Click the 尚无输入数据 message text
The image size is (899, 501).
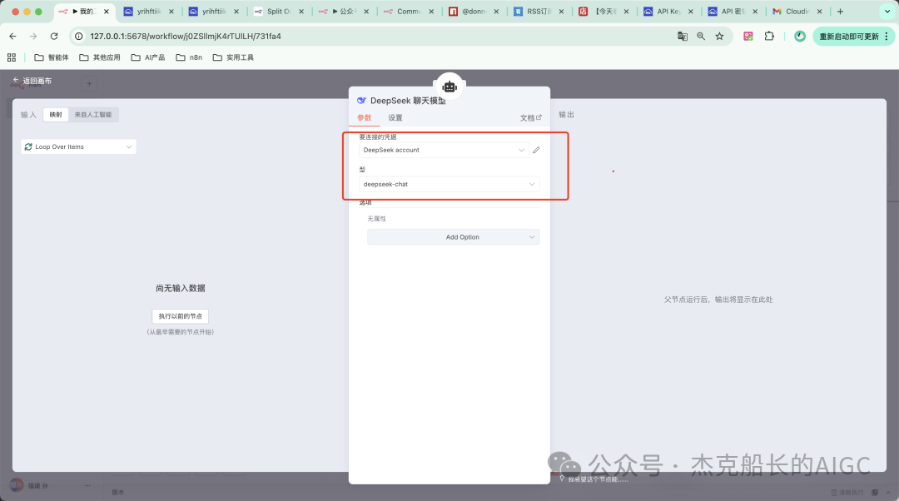click(180, 288)
